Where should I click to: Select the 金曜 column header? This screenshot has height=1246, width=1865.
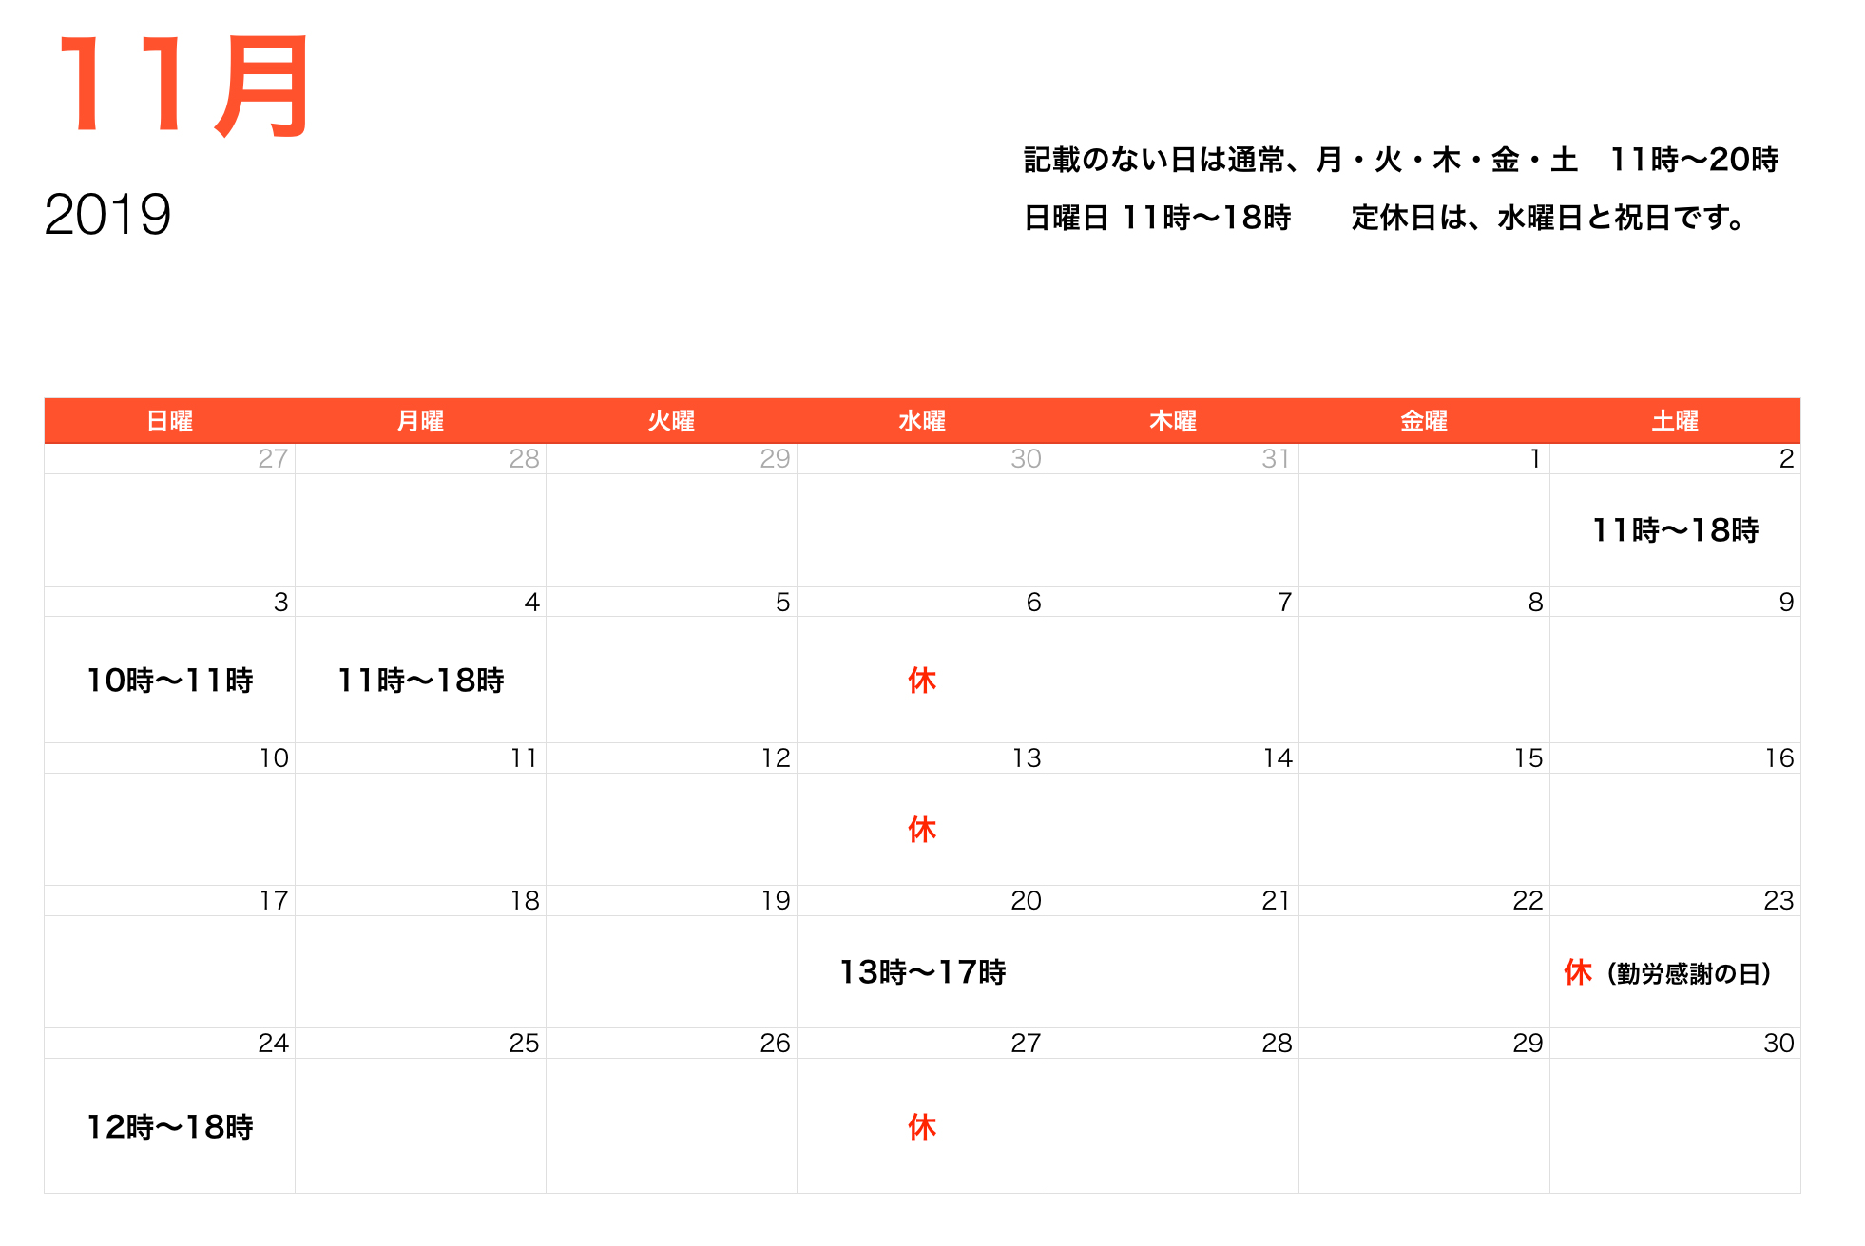pyautogui.click(x=1424, y=421)
